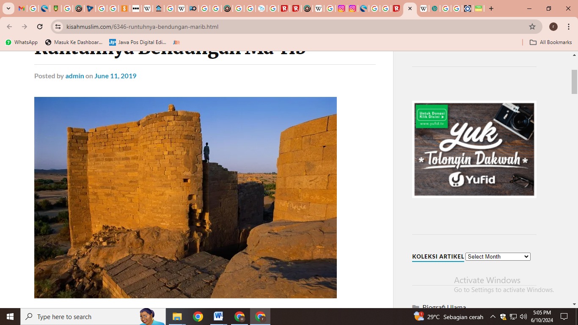Open Jawa Pos Digital Edition bookmark

coord(138,42)
